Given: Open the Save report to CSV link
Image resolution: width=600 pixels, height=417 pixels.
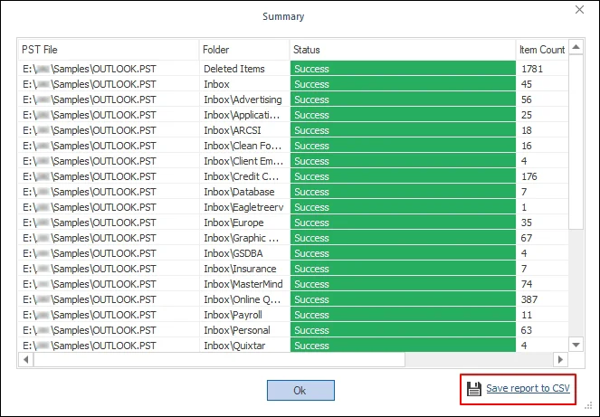Looking at the screenshot, I should [x=528, y=388].
